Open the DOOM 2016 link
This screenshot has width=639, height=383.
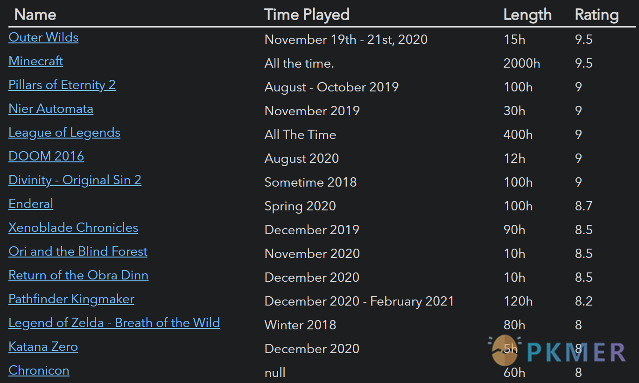point(46,156)
